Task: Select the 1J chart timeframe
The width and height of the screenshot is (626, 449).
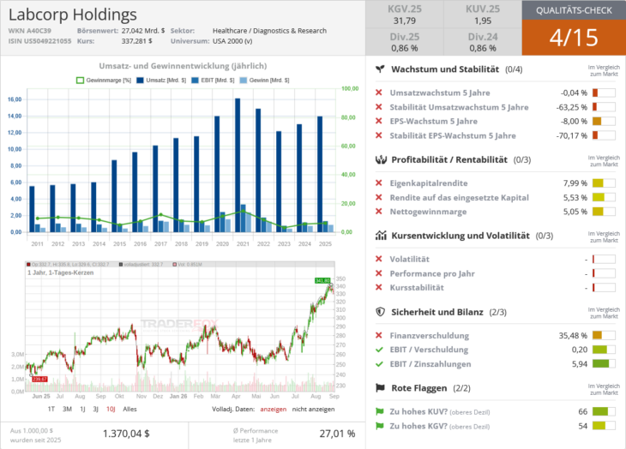Action: pyautogui.click(x=82, y=409)
